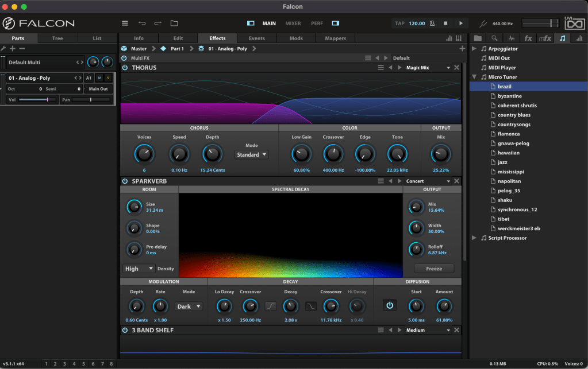Toggle the Thorus effect power button
The height and width of the screenshot is (369, 588).
(x=125, y=68)
